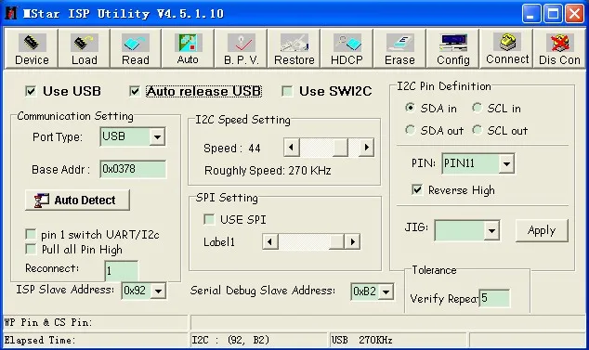Open the PIN combo box list
This screenshot has width=589, height=350.
click(x=506, y=163)
